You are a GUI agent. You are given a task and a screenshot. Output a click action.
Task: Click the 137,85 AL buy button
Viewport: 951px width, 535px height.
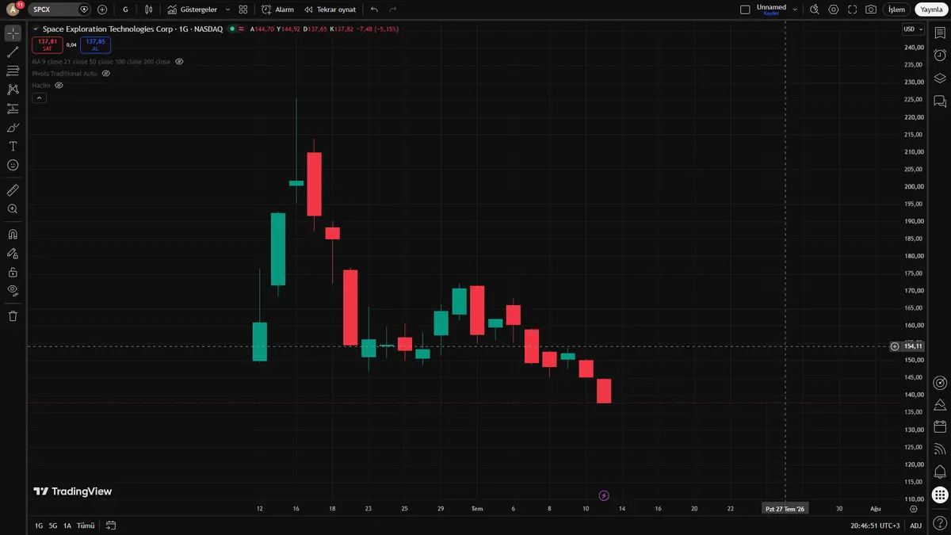coord(95,44)
